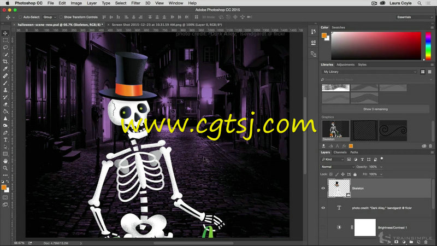Select the Eraser tool

point(5,104)
